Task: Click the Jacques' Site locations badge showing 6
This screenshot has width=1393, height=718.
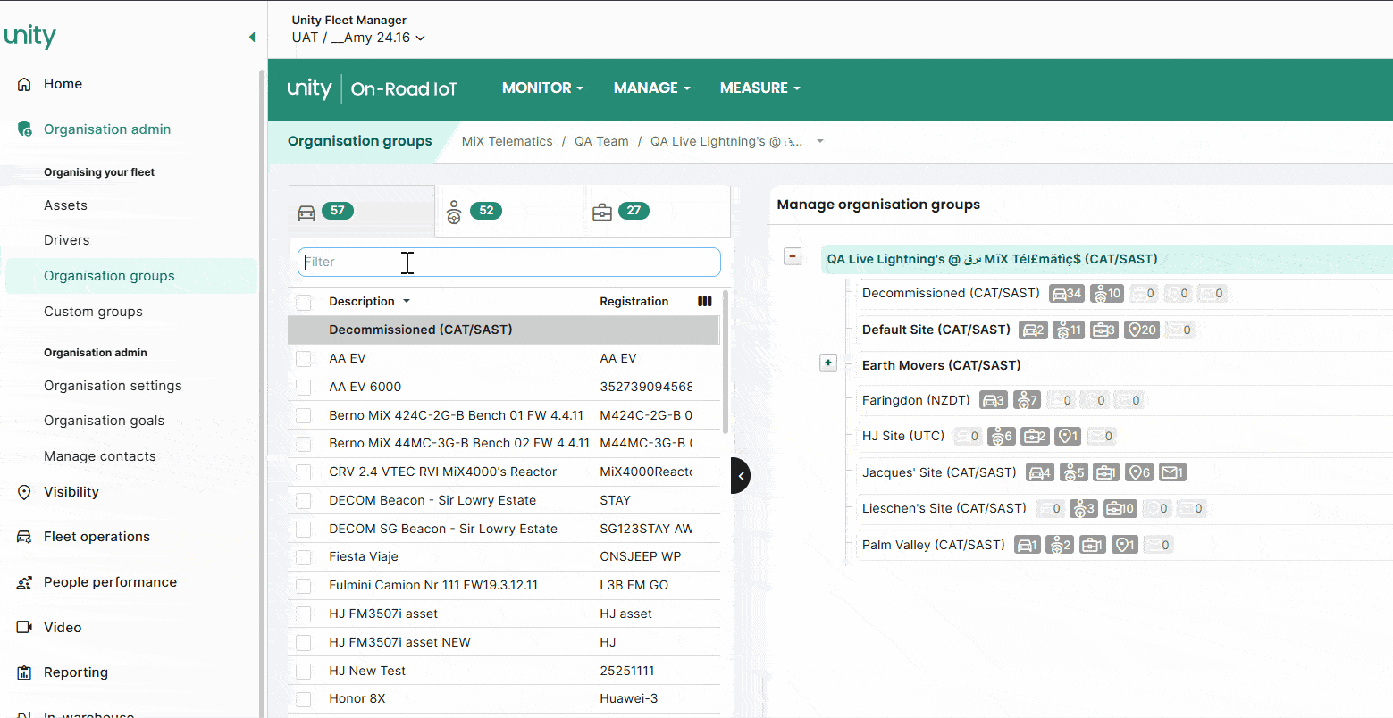Action: (x=1139, y=473)
